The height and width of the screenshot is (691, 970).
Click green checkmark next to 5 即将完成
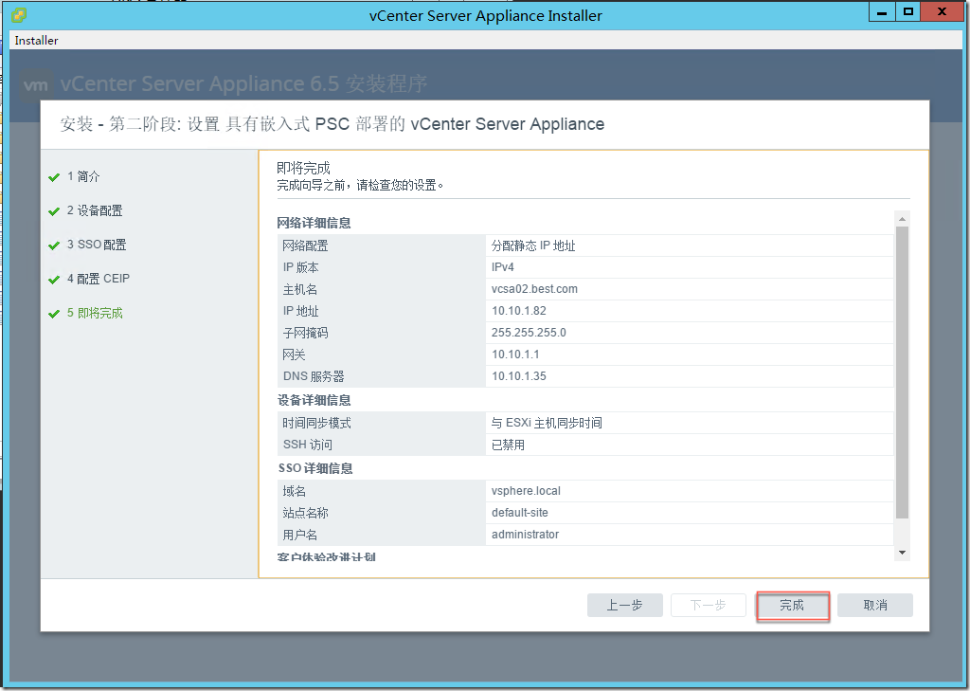(54, 314)
